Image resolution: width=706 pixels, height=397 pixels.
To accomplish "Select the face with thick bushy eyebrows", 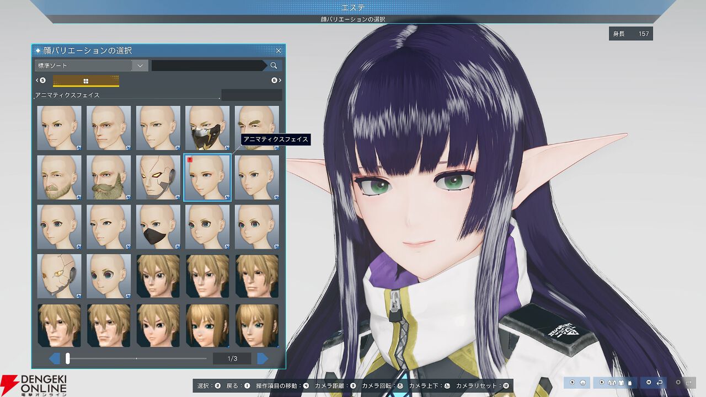I will [257, 128].
